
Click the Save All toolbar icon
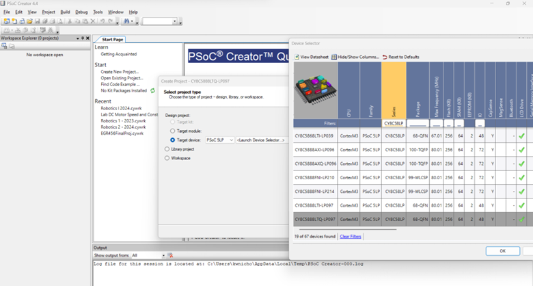tap(45, 21)
